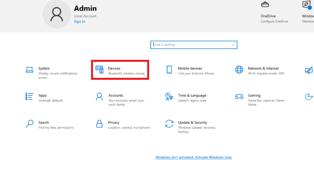Open the System settings laptop icon
This screenshot has width=314, height=176.
pos(29,70)
